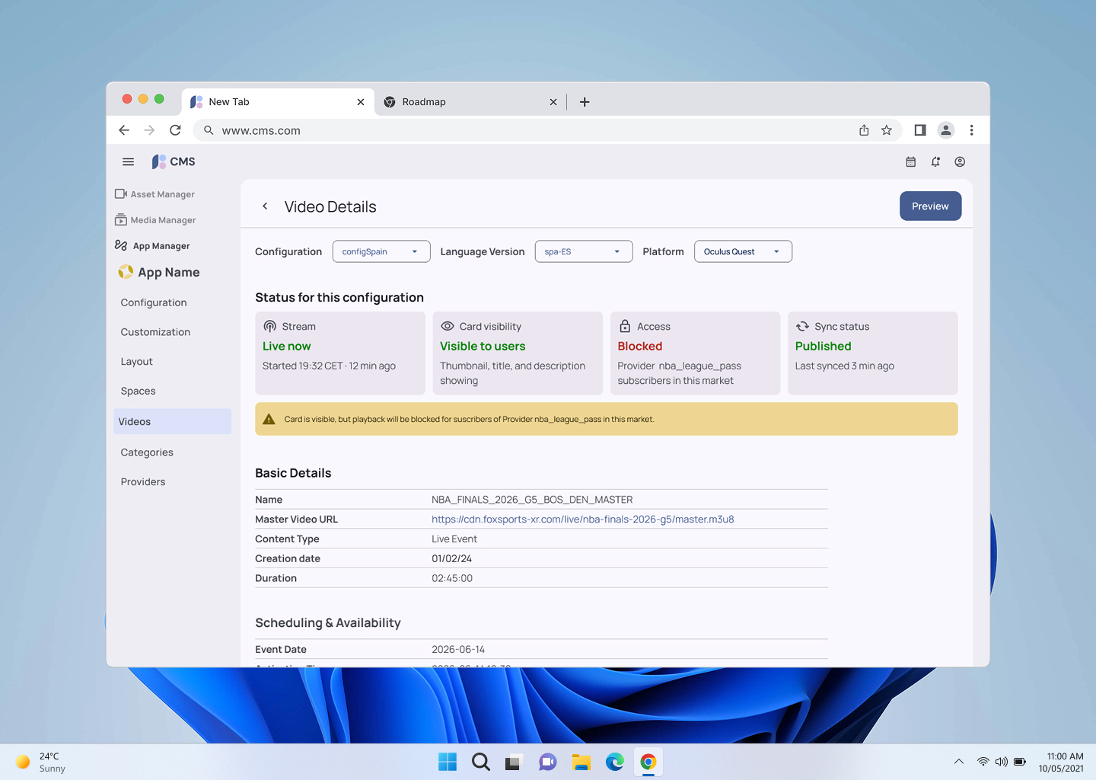Open the Wi-Fi icon in the system tray
The width and height of the screenshot is (1096, 780).
[983, 762]
